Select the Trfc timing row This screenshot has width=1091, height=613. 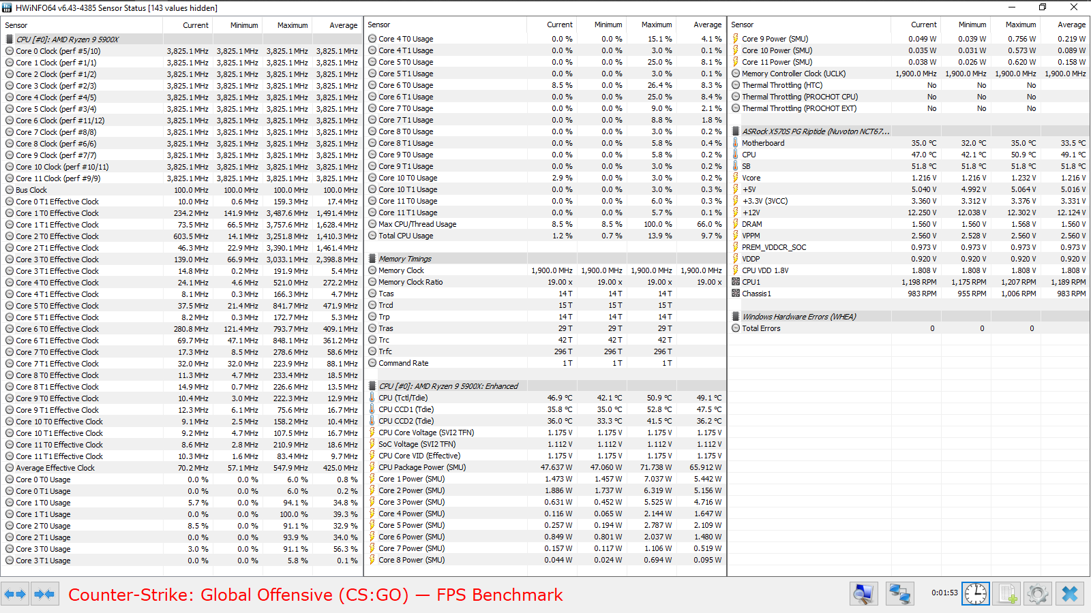tap(545, 351)
